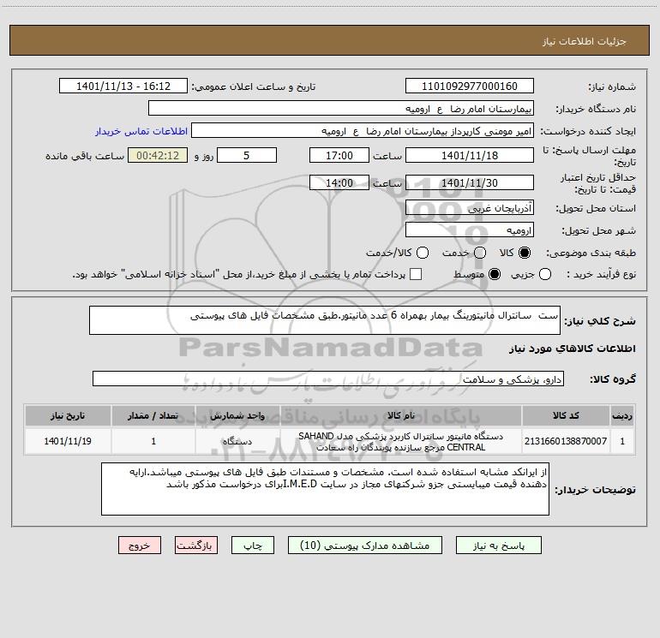Viewport: 660px width, 638px height.
Task: Select the متوسط purchase type radio
Action: pos(495,275)
